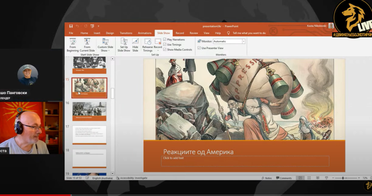Open Customize Quick Access Toolbar arrow
372x196 pixels.
pos(98,26)
